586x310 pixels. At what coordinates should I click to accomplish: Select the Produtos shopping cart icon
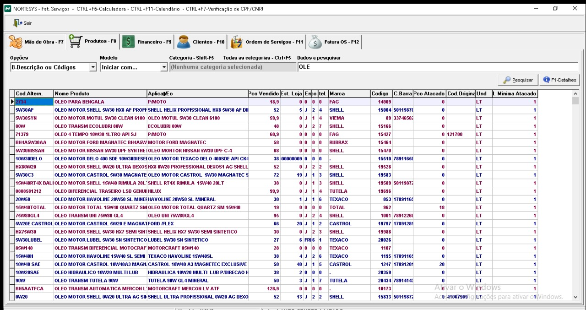76,42
